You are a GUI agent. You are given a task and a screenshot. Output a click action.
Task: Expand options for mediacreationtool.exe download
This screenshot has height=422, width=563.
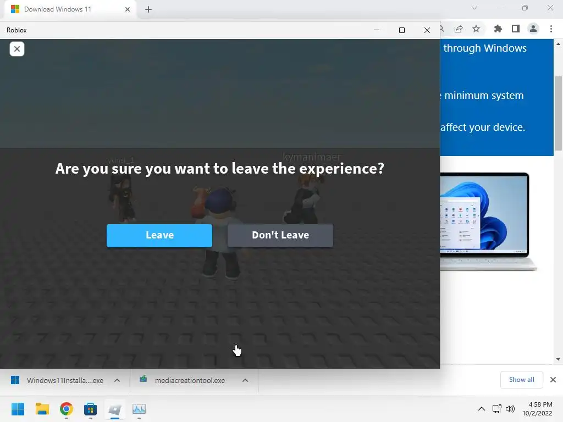[245, 380]
